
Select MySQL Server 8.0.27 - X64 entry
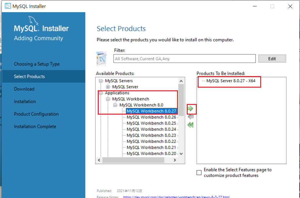[x=231, y=81]
